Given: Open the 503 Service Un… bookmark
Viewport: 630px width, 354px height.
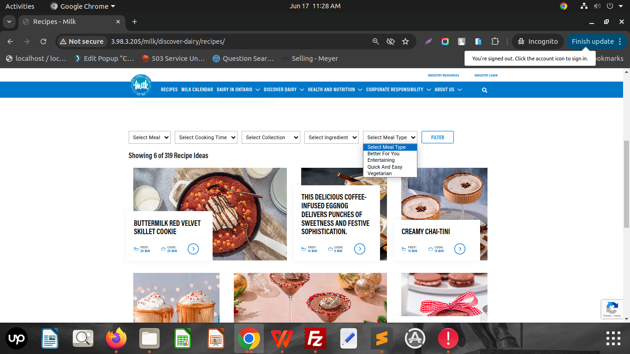Looking at the screenshot, I should 173,59.
